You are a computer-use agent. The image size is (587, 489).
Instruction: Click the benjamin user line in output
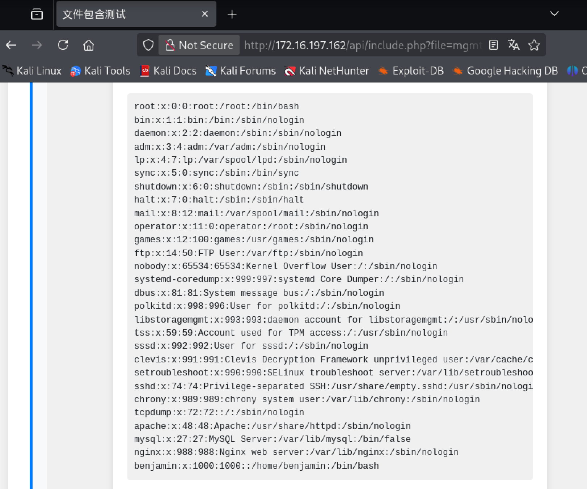click(x=256, y=466)
